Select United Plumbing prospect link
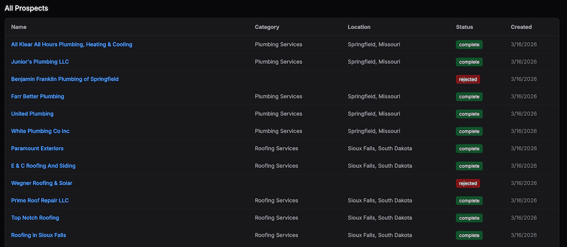567x247 pixels. (32, 114)
